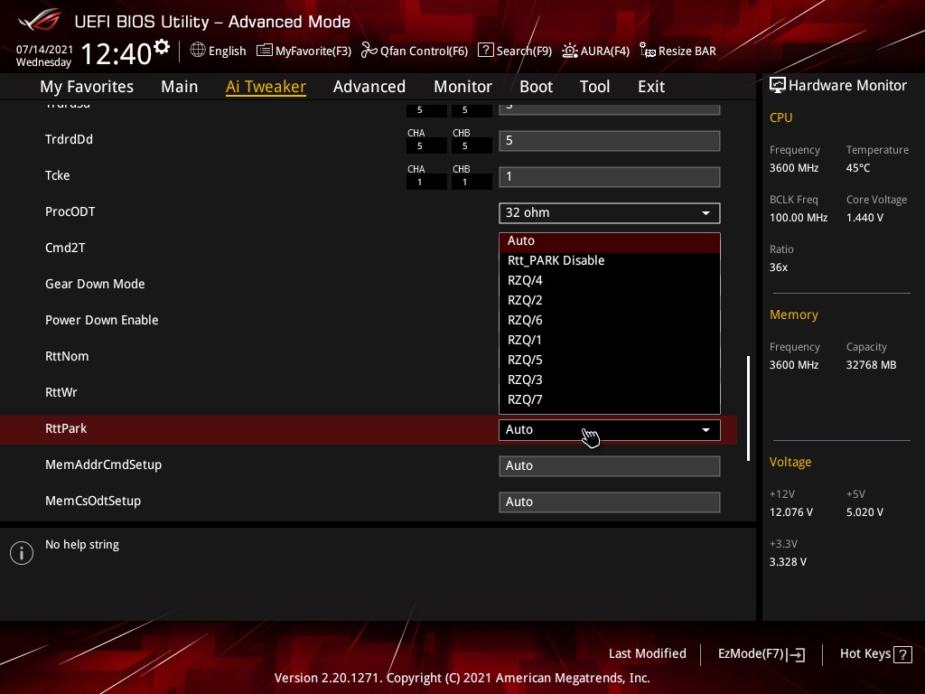Viewport: 925px width, 694px height.
Task: Switch to the Boot tab
Action: tap(536, 87)
